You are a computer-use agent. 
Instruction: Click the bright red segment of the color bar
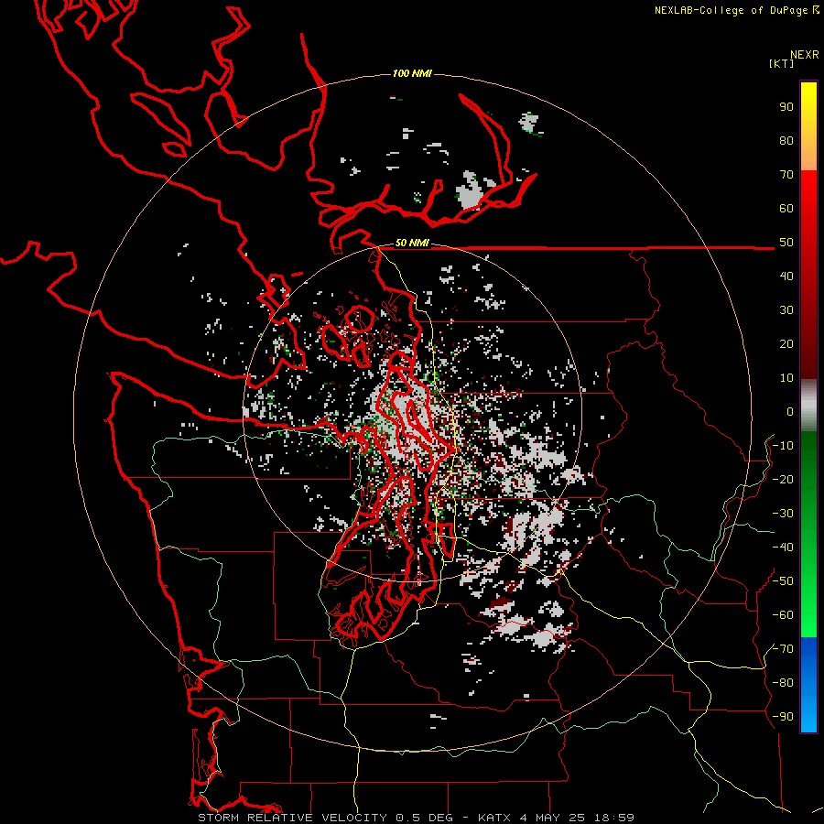click(x=808, y=200)
